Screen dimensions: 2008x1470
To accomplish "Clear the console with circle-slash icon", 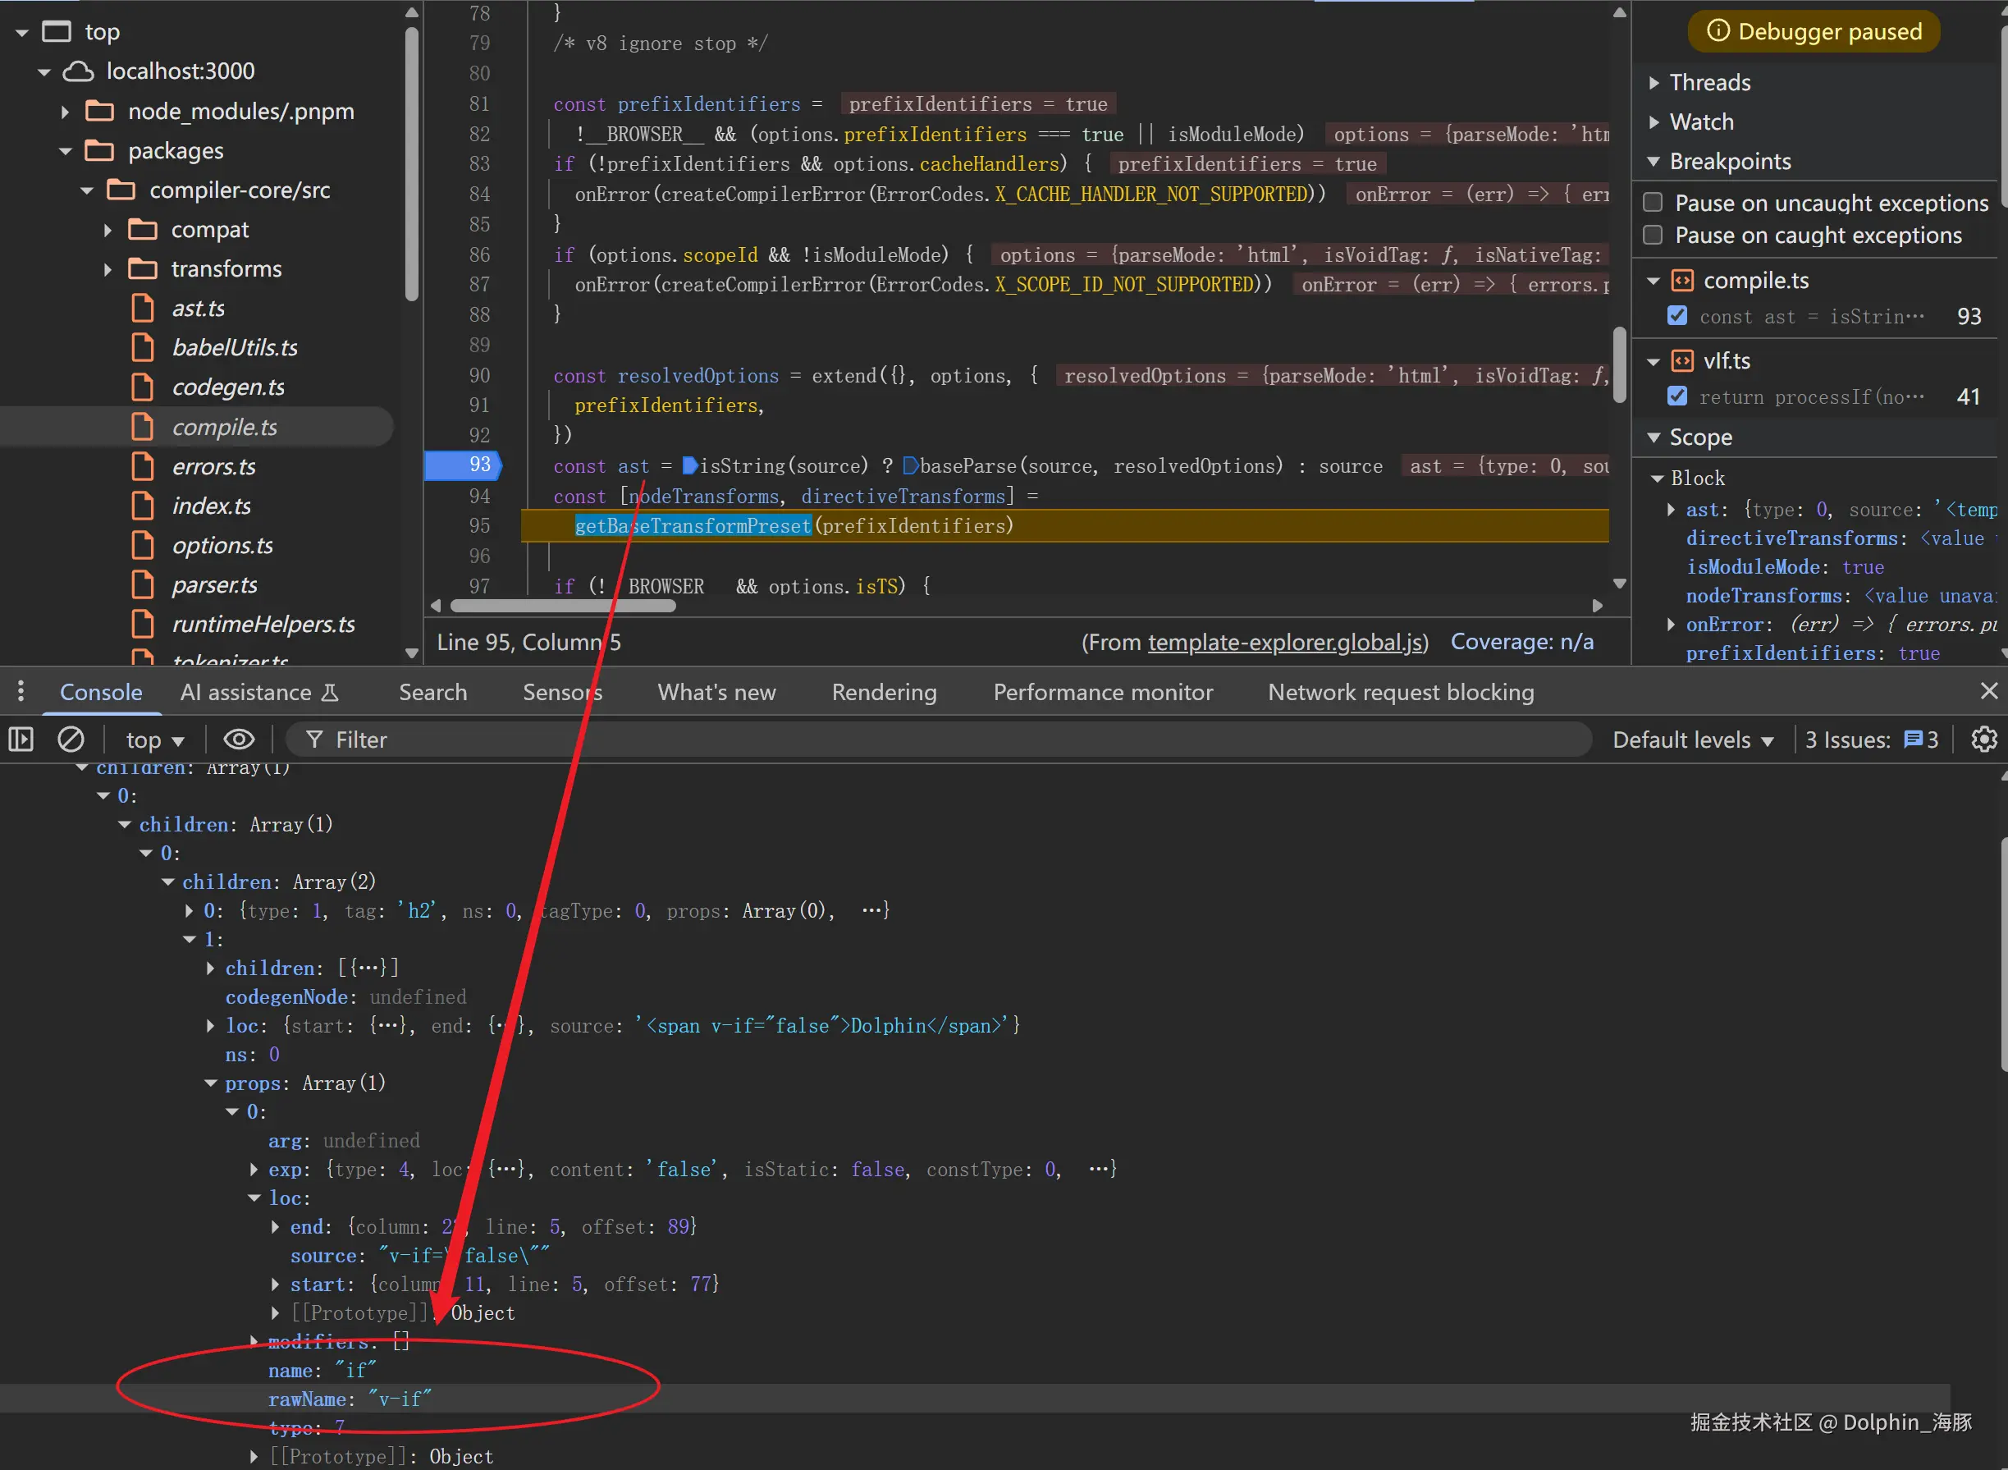I will pyautogui.click(x=71, y=740).
